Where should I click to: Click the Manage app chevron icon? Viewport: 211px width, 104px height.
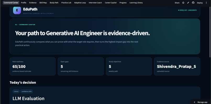(x=195, y=102)
